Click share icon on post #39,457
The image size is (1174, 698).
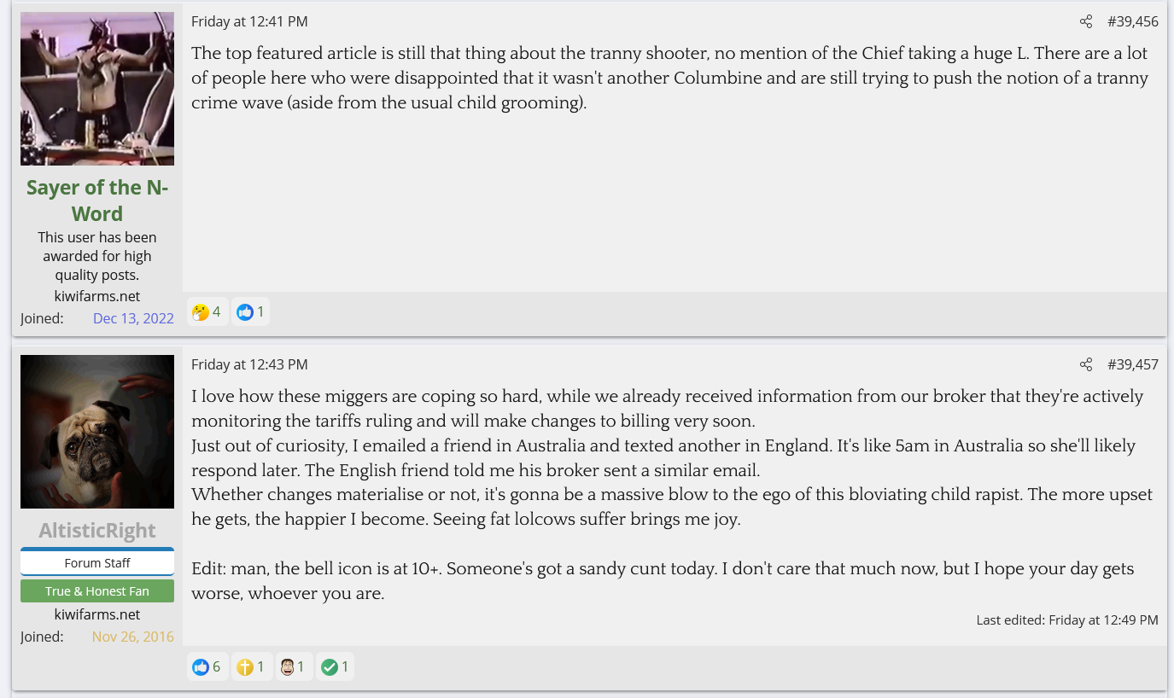click(1085, 365)
